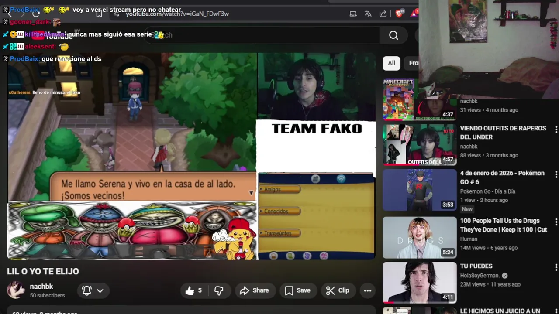Save the video to a playlist
The height and width of the screenshot is (314, 559).
(298, 290)
